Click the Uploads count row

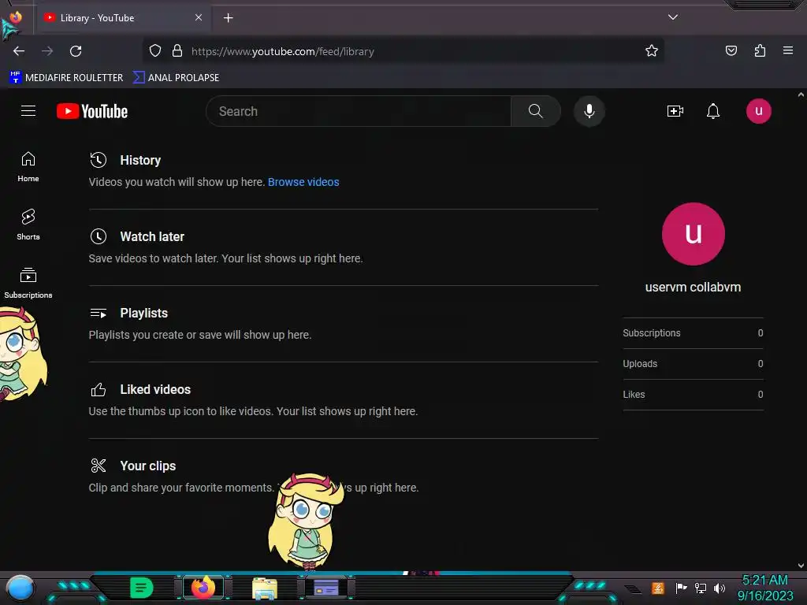pyautogui.click(x=693, y=364)
